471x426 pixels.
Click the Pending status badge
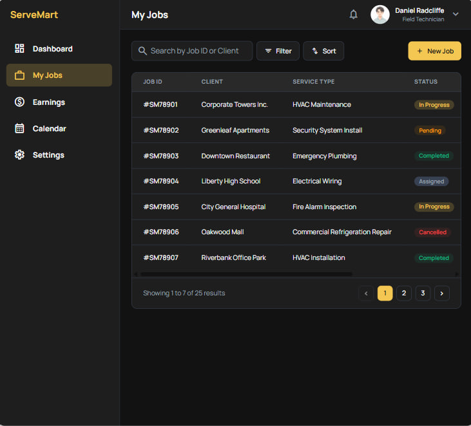[430, 131]
